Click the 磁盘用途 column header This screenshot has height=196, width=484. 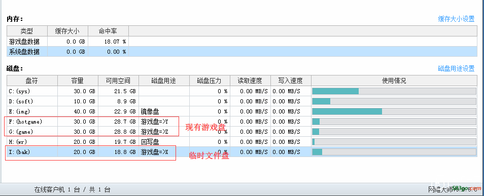pyautogui.click(x=164, y=81)
